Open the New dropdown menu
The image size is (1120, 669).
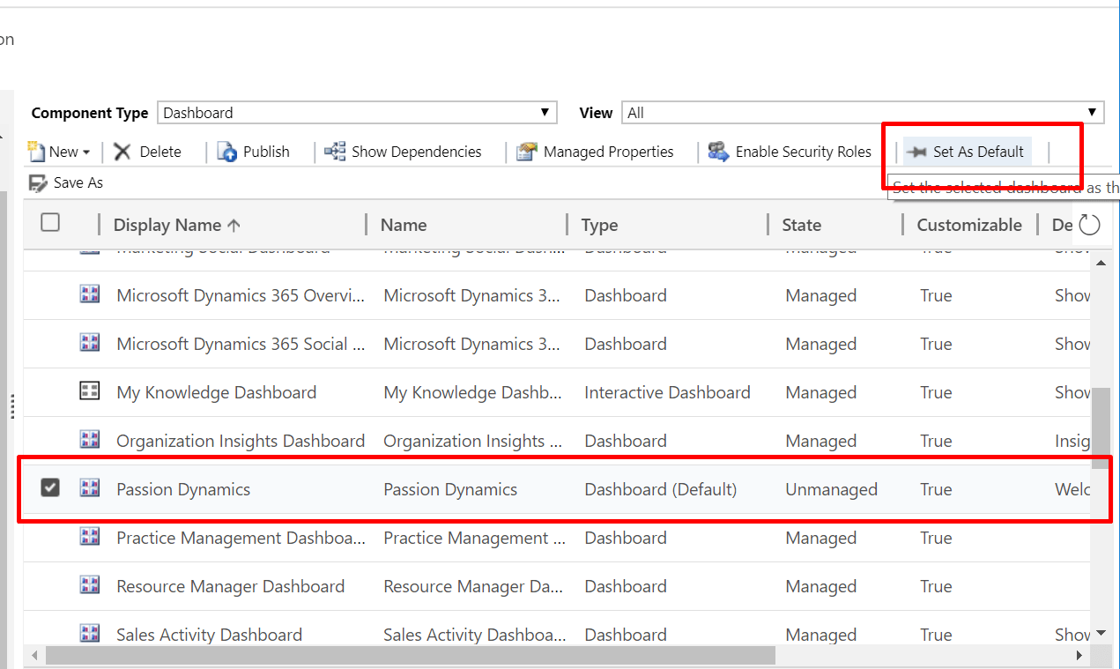coord(60,152)
